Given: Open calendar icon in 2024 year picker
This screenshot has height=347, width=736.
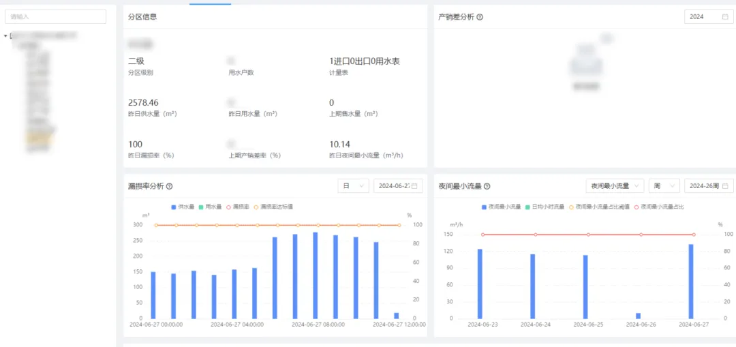Looking at the screenshot, I should [724, 17].
